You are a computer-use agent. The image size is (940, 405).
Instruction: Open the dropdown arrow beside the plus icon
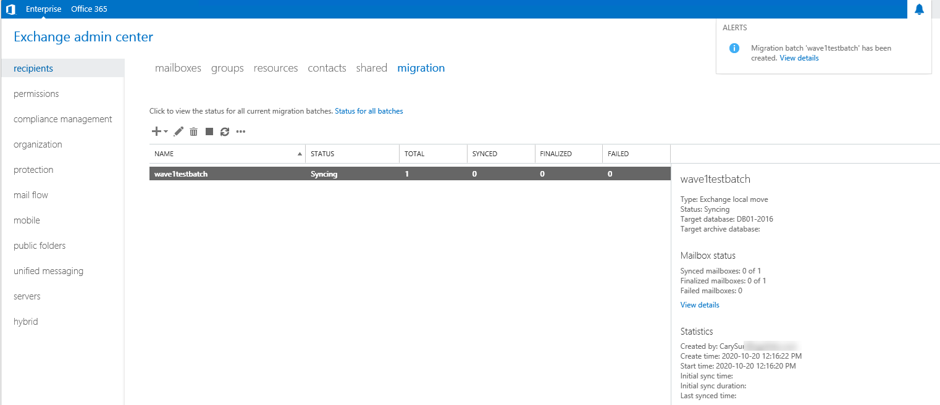pyautogui.click(x=166, y=132)
